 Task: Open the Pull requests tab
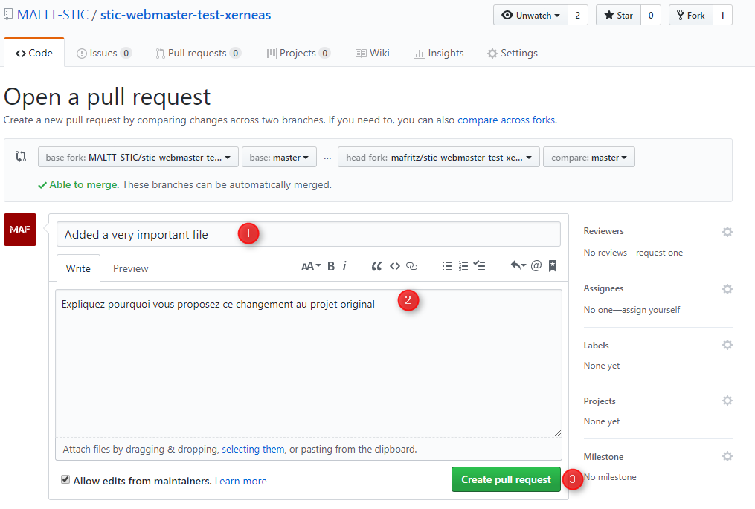198,53
